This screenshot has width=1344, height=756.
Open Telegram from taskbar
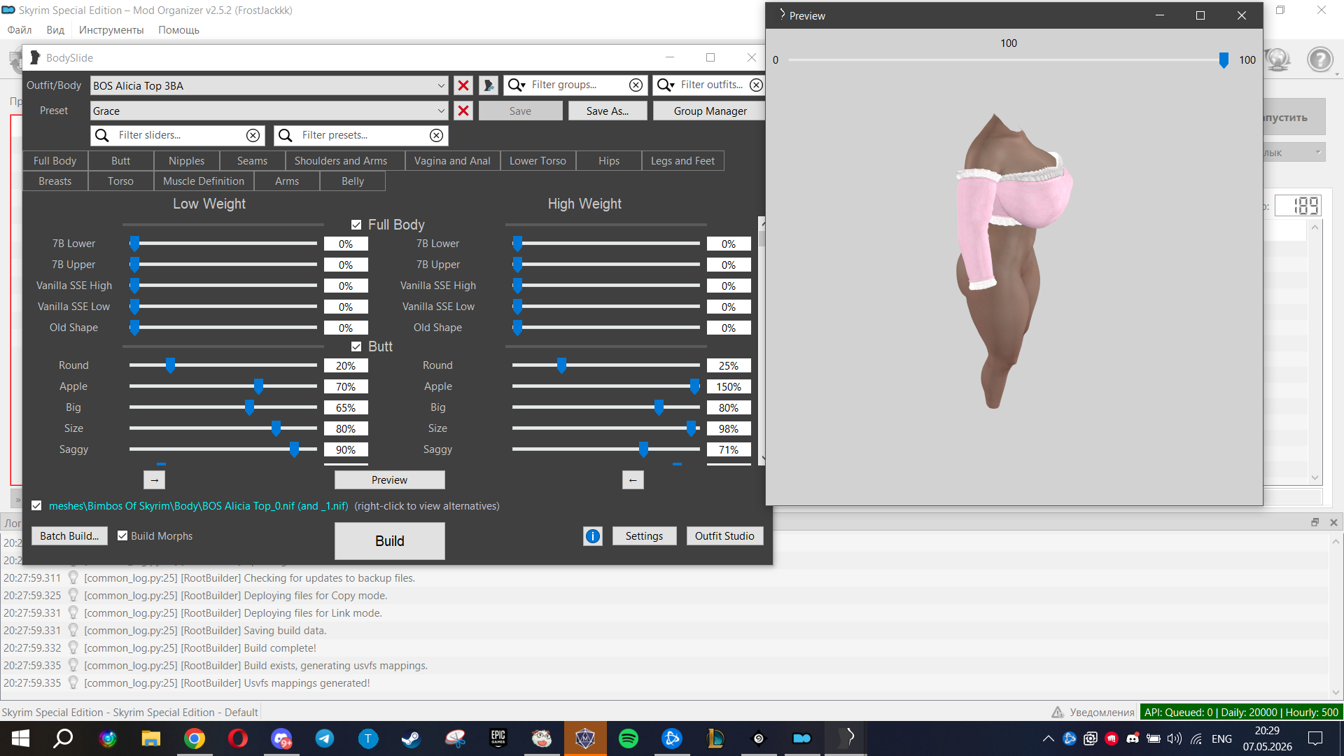tap(325, 738)
